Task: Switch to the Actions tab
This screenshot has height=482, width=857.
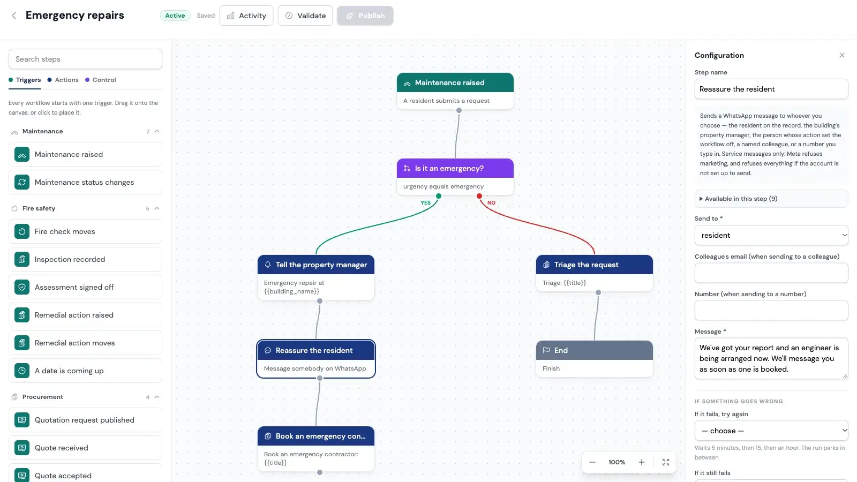Action: [x=63, y=80]
